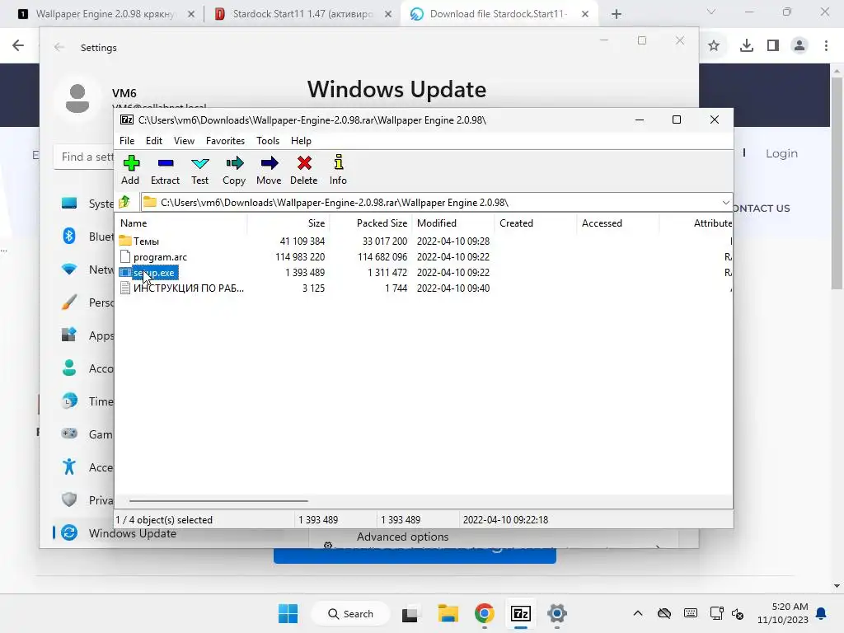This screenshot has height=633, width=844.
Task: Click the 2022-04-10 09:28 modified date
Action: click(x=453, y=241)
